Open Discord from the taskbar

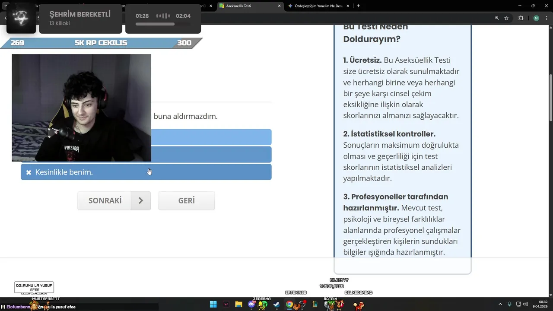coord(251,305)
